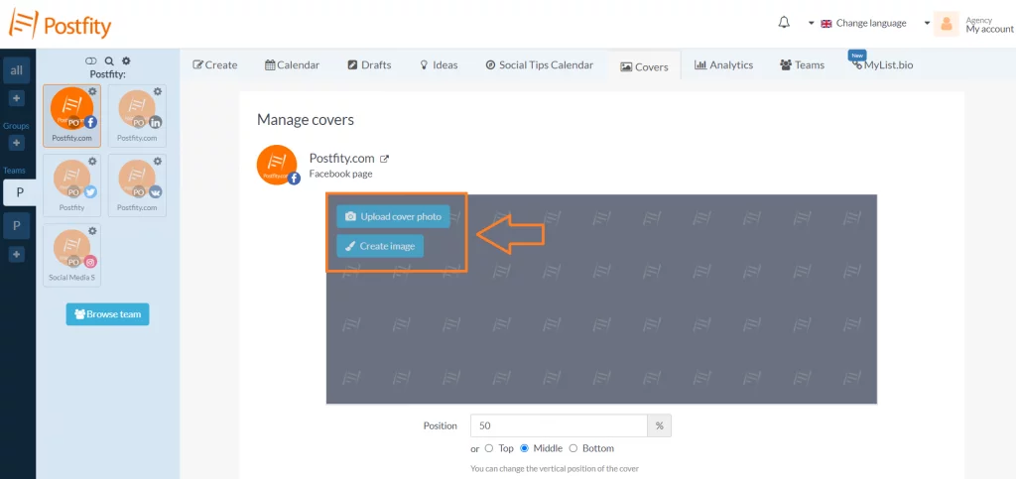Open the Social Tips Calendar tab
The width and height of the screenshot is (1016, 479).
539,64
